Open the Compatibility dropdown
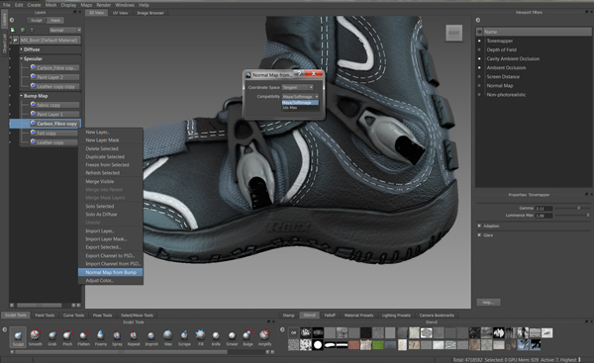 pyautogui.click(x=300, y=97)
